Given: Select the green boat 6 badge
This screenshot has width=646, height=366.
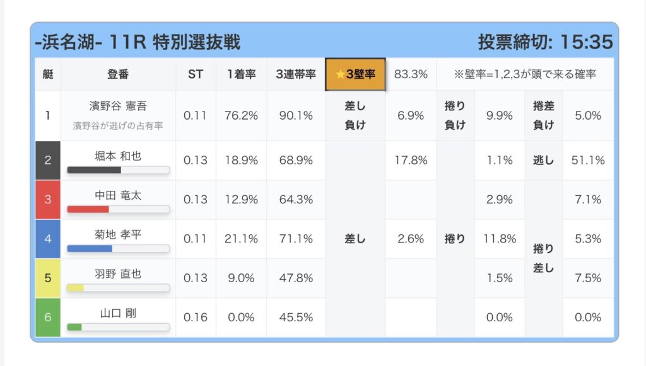Looking at the screenshot, I should pyautogui.click(x=48, y=317).
